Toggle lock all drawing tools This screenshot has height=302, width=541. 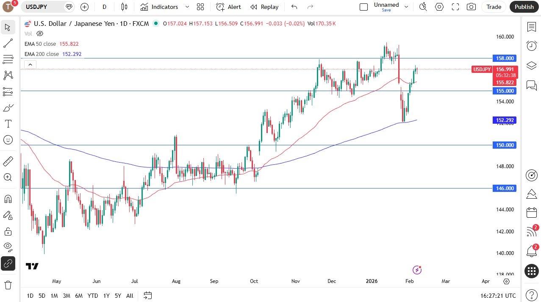pos(8,231)
